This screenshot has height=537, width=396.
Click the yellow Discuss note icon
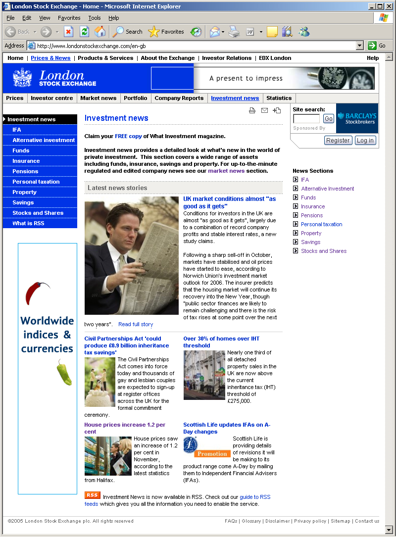pos(272,32)
